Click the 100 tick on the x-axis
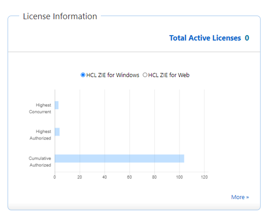This screenshot has width=274, height=213. click(179, 177)
